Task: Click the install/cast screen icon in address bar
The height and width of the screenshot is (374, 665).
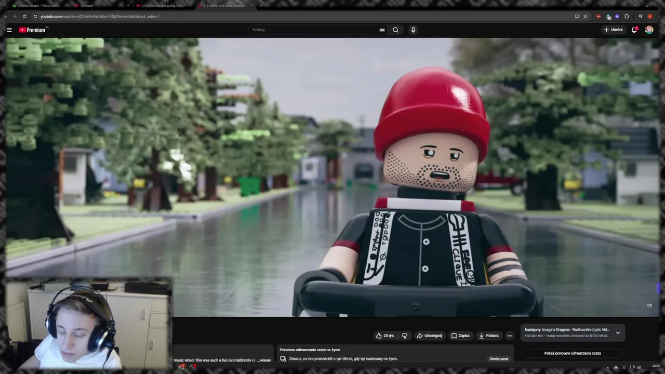Action: (x=577, y=16)
